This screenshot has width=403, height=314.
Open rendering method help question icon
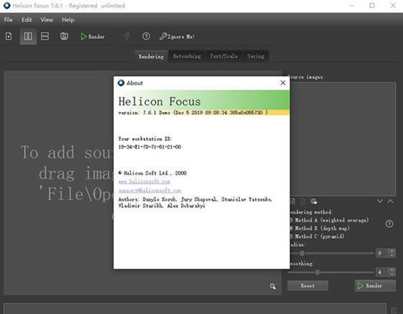coord(389,223)
